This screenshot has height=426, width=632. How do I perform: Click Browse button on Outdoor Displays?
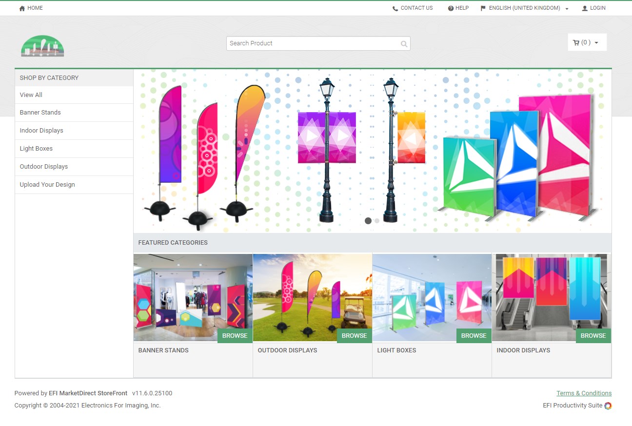[354, 336]
